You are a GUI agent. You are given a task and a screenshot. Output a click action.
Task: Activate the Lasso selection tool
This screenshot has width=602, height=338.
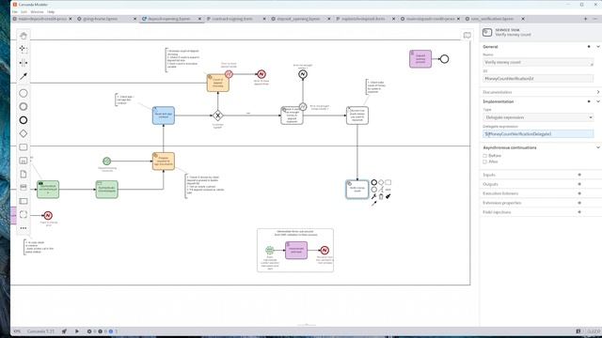(24, 49)
